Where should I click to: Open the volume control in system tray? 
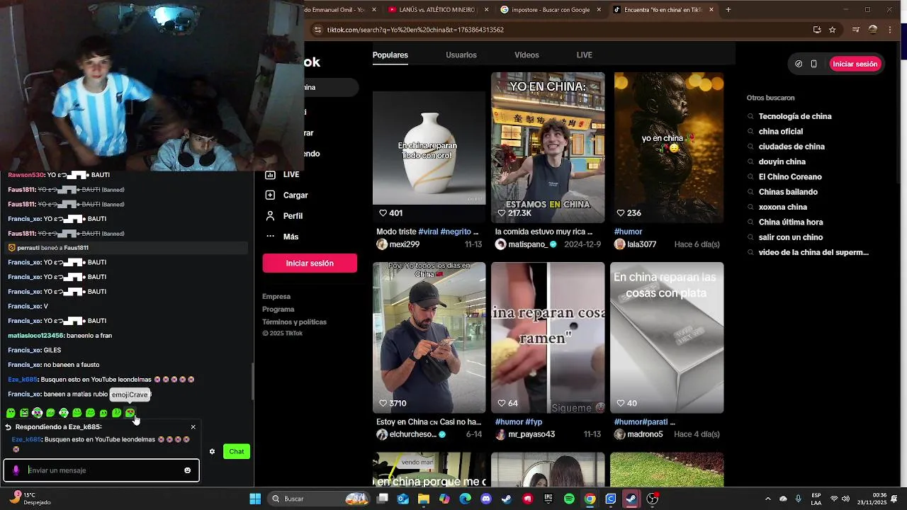845,499
